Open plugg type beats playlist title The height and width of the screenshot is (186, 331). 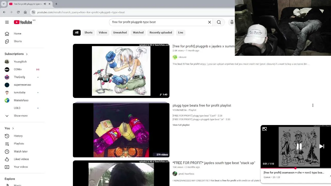point(202,105)
